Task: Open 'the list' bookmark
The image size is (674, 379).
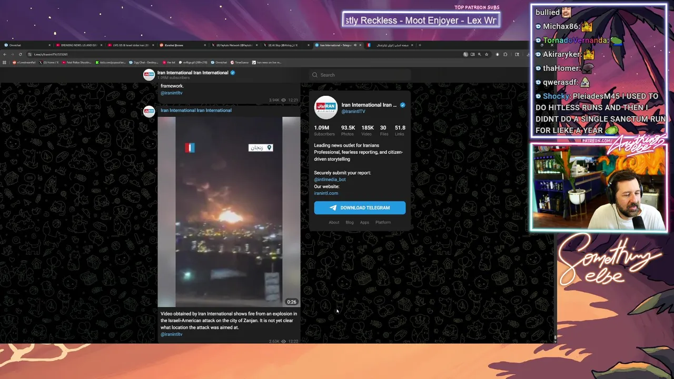Action: point(170,62)
